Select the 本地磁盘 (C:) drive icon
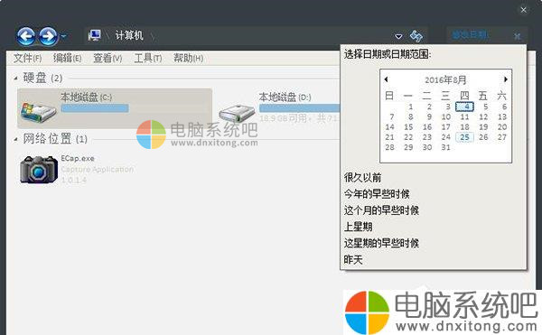This screenshot has width=542, height=335. [x=38, y=112]
